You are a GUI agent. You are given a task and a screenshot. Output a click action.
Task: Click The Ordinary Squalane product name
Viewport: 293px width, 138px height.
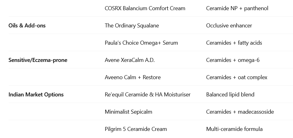(x=132, y=26)
